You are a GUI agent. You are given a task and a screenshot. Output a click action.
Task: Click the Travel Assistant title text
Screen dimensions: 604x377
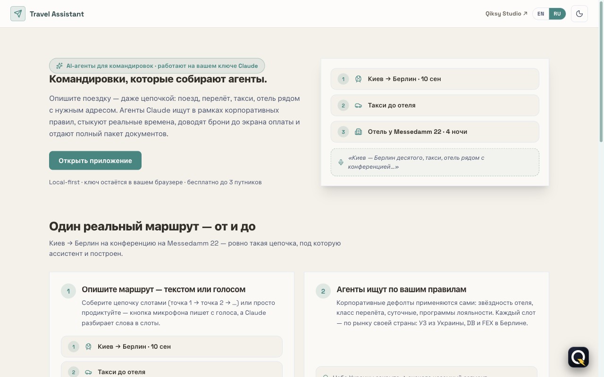click(x=57, y=14)
